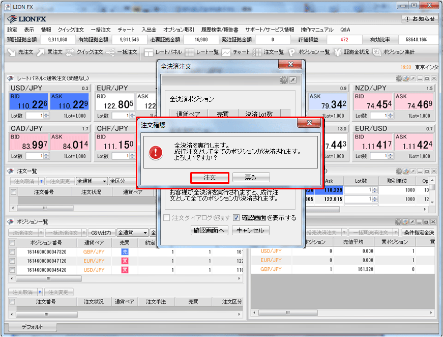Expand the 決済注文 dropdown arrow

pyautogui.click(x=41, y=233)
